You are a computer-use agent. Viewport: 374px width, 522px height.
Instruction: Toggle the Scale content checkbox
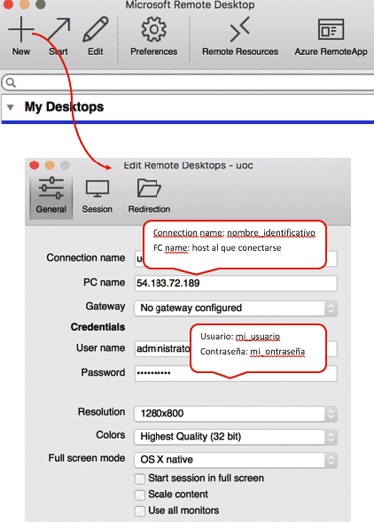[x=140, y=495]
